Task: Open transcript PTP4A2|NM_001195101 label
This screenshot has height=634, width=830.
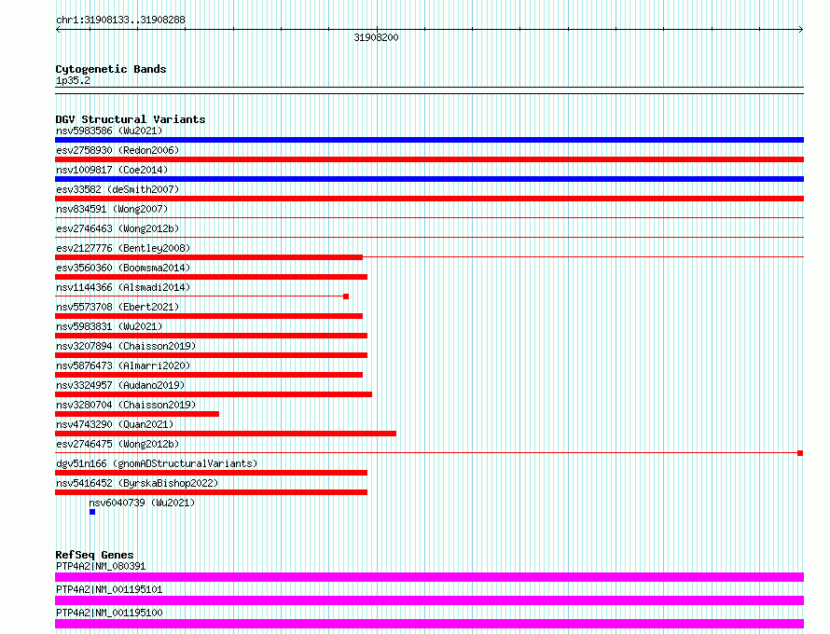Action: [x=109, y=589]
